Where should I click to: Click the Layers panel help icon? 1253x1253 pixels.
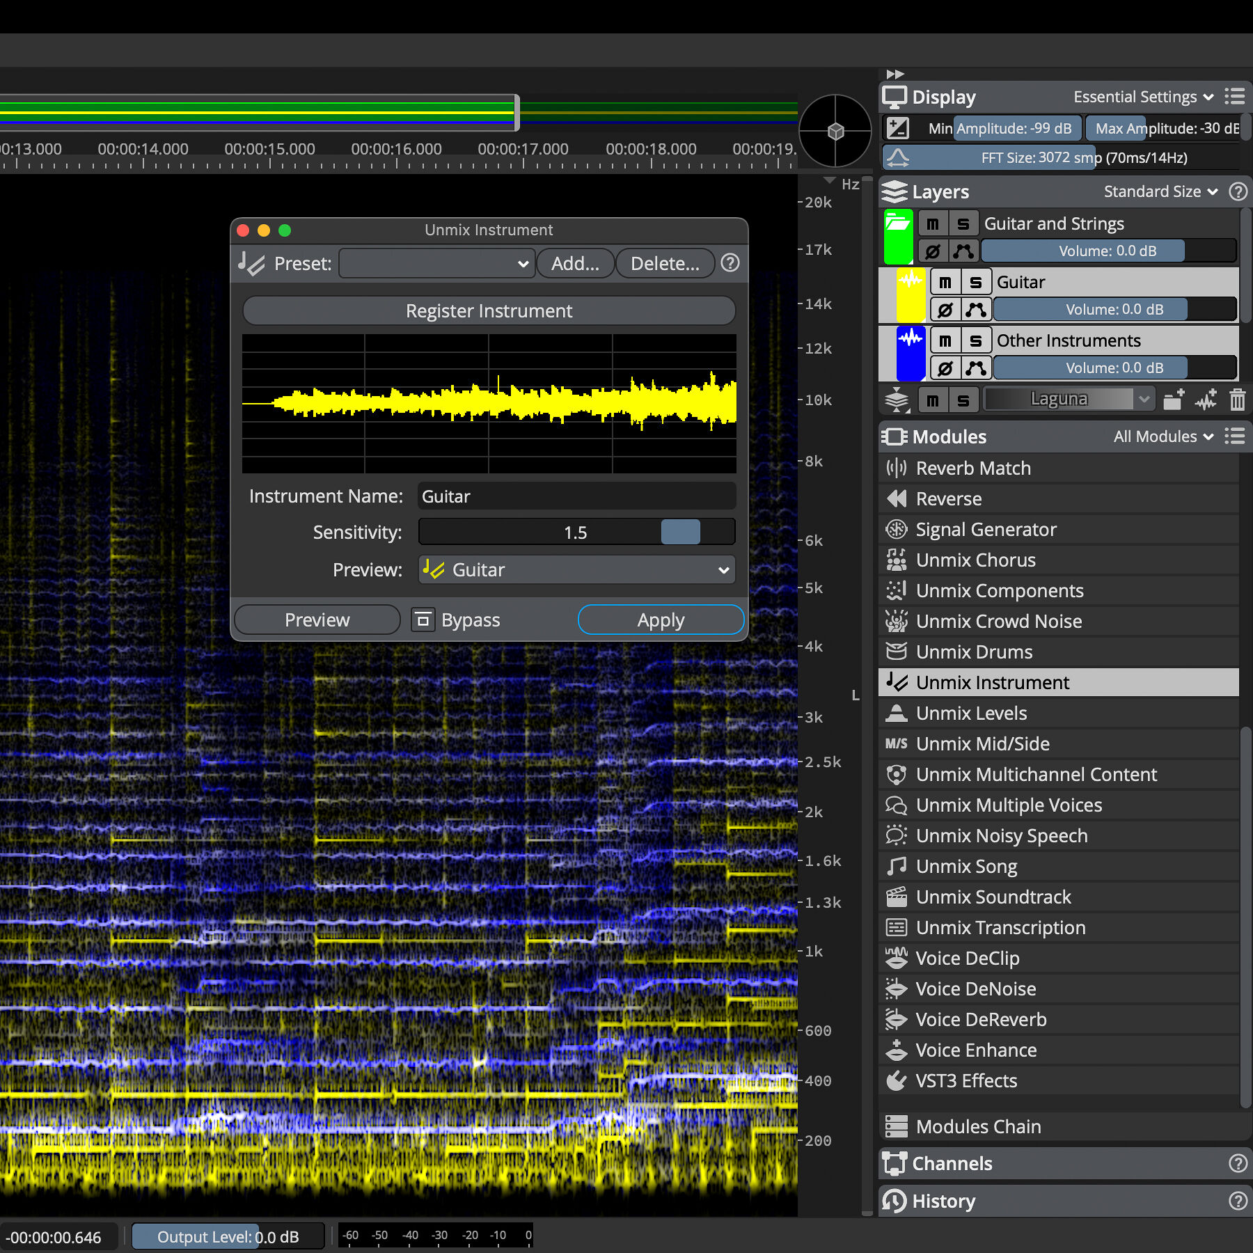[1238, 191]
